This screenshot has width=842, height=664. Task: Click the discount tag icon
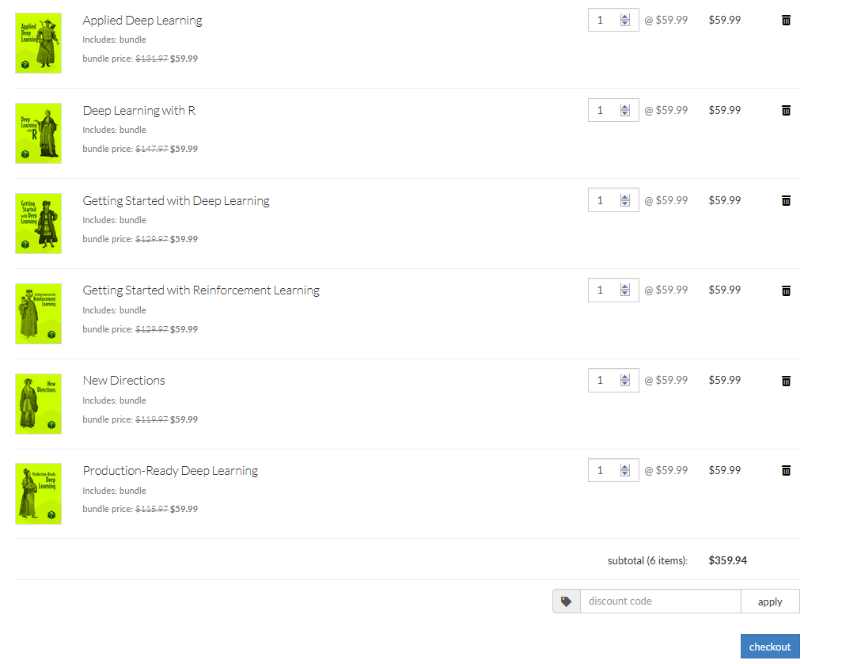(x=566, y=601)
